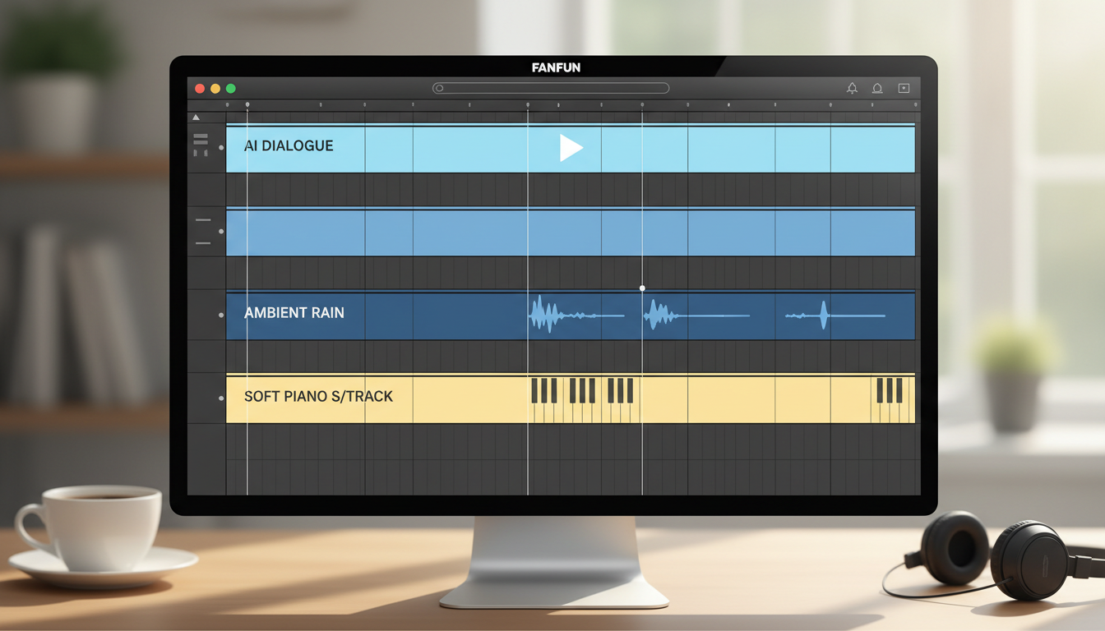Image resolution: width=1105 pixels, height=631 pixels.
Task: Click the two-dash icon beside the unnamed blue track
Action: [x=202, y=232]
